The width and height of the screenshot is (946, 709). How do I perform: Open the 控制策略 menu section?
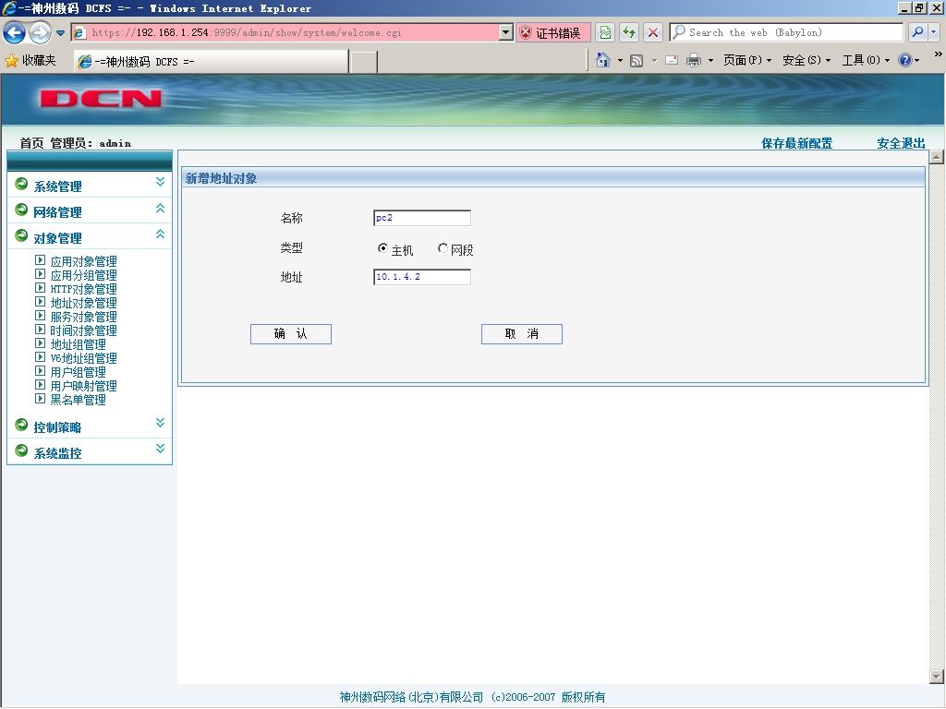[58, 427]
